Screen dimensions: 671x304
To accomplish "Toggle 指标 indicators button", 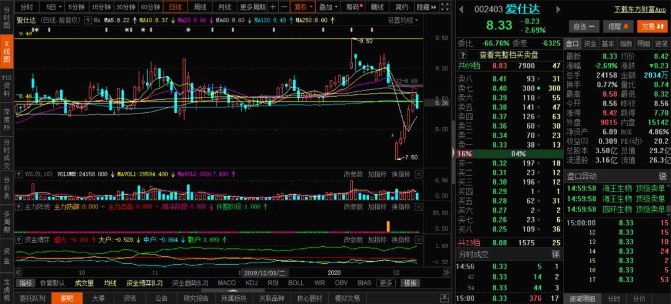I will point(25,283).
